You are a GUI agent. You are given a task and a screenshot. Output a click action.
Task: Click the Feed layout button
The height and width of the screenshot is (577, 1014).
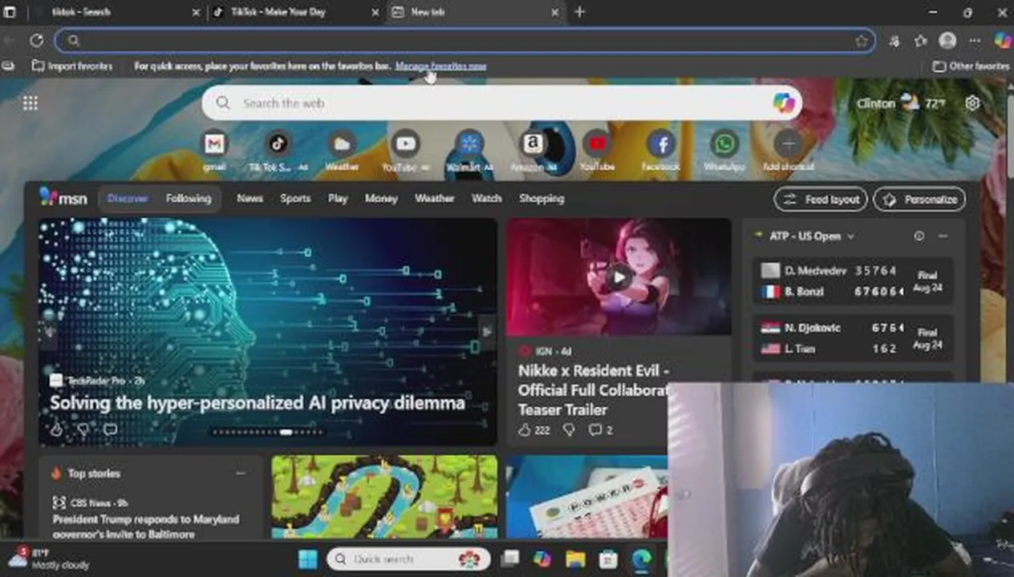tap(821, 200)
